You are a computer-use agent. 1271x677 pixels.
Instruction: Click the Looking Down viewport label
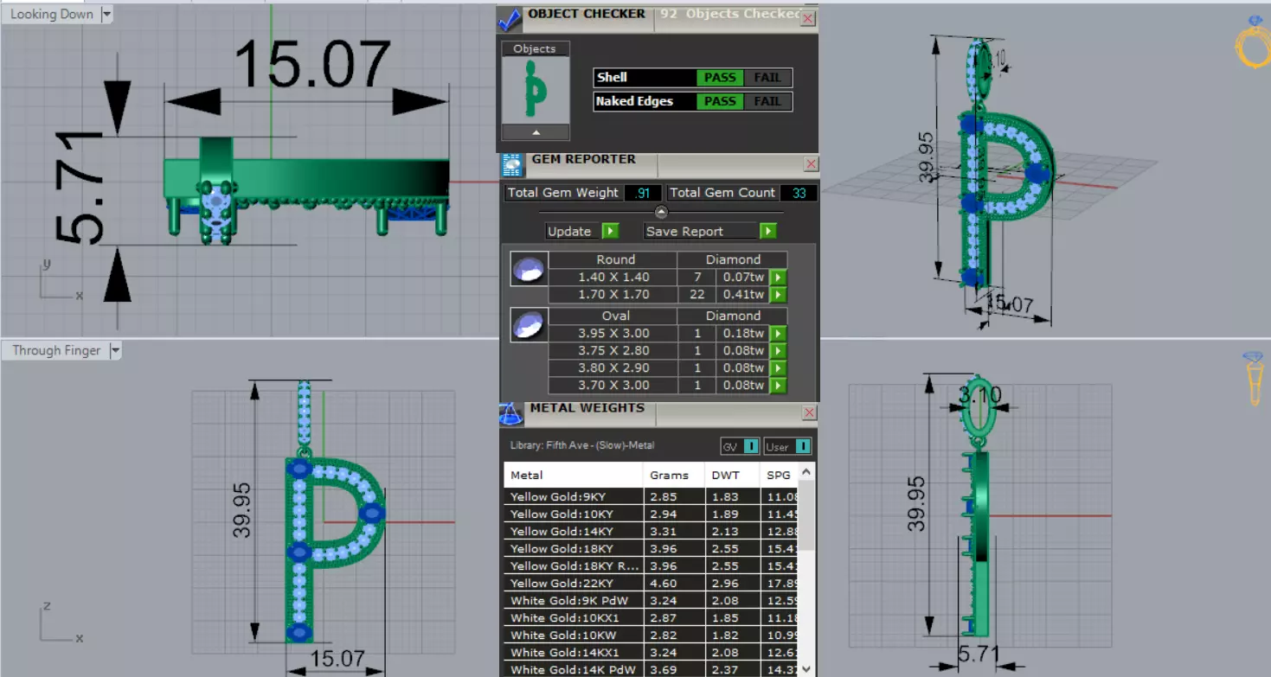click(52, 14)
